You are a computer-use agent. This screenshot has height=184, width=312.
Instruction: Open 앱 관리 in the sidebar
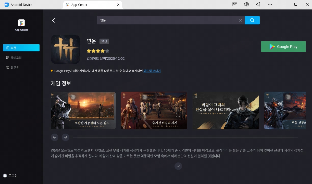(15, 67)
